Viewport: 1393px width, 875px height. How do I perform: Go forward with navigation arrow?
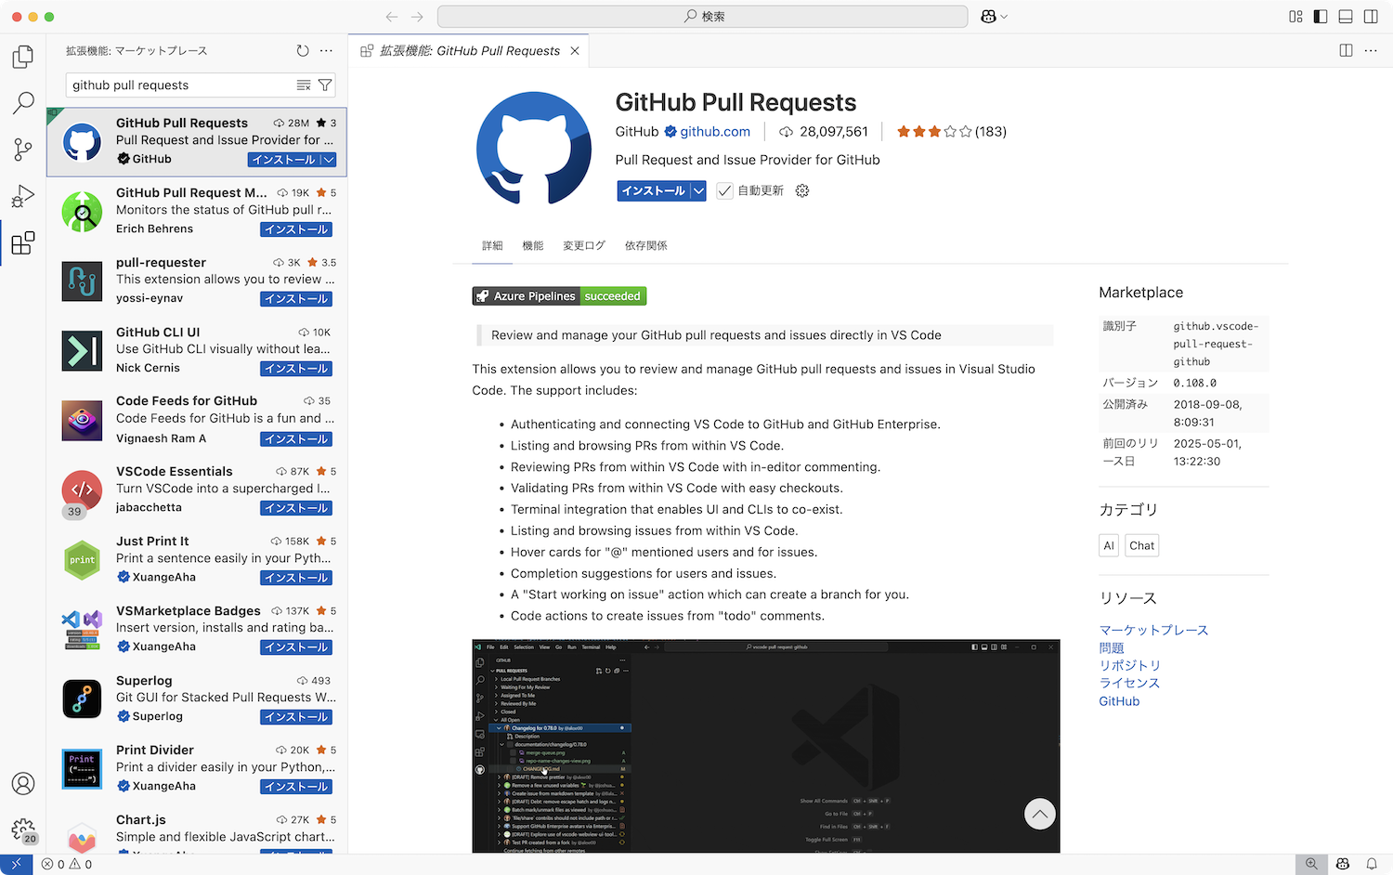(x=417, y=17)
